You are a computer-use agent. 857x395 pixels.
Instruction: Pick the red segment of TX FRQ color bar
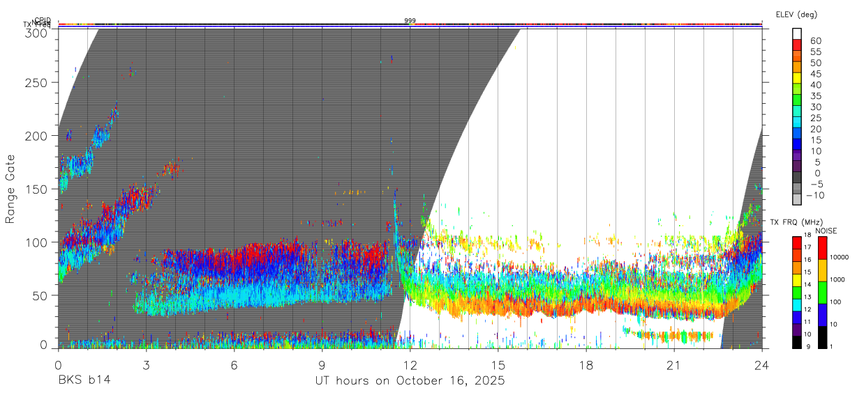797,243
